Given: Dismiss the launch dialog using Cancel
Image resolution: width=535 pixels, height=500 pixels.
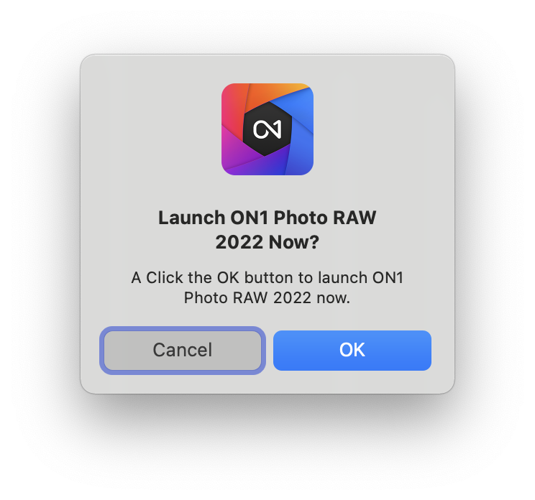Looking at the screenshot, I should point(183,350).
